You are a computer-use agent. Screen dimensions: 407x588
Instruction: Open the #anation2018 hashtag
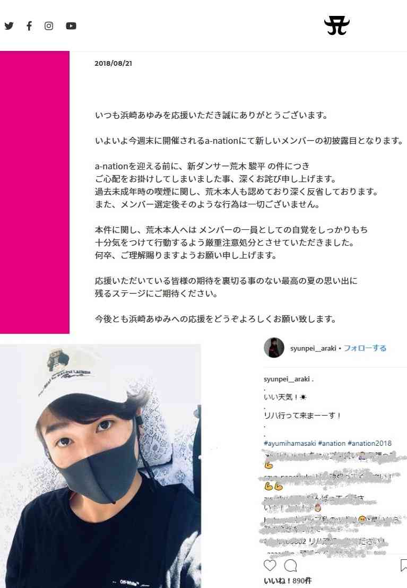click(369, 443)
